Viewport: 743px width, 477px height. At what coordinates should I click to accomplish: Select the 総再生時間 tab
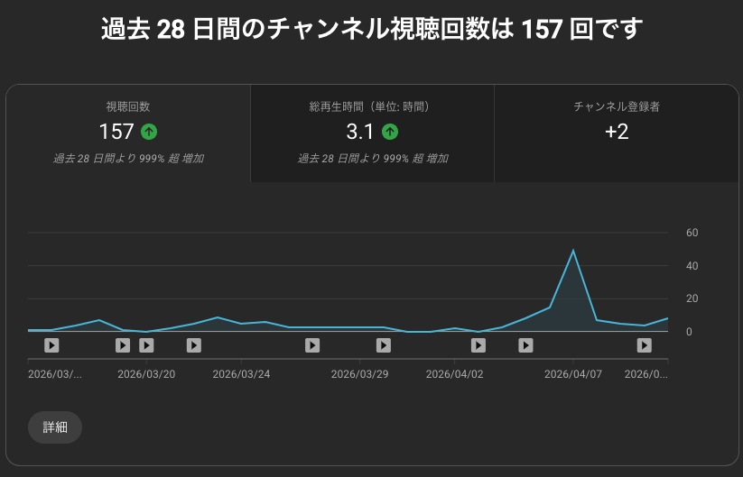click(x=372, y=133)
